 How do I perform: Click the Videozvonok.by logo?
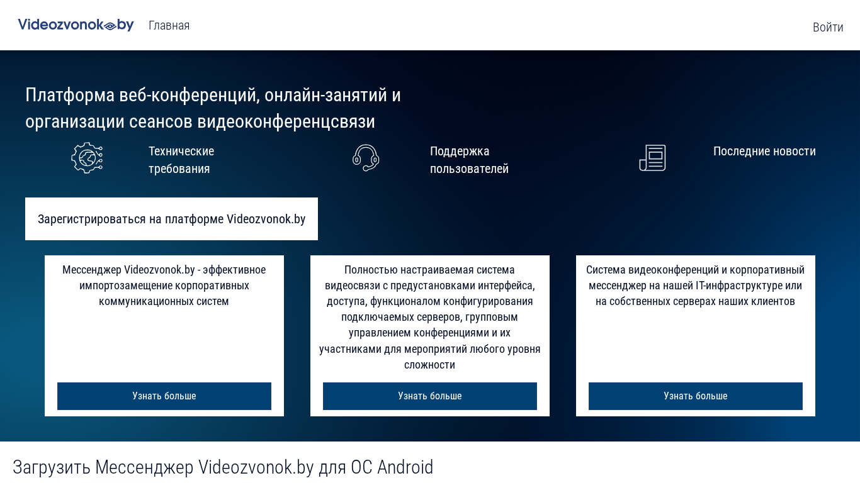[x=76, y=25]
